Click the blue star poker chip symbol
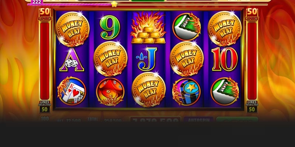Screen dimensions: 295x147 tap(186, 92)
